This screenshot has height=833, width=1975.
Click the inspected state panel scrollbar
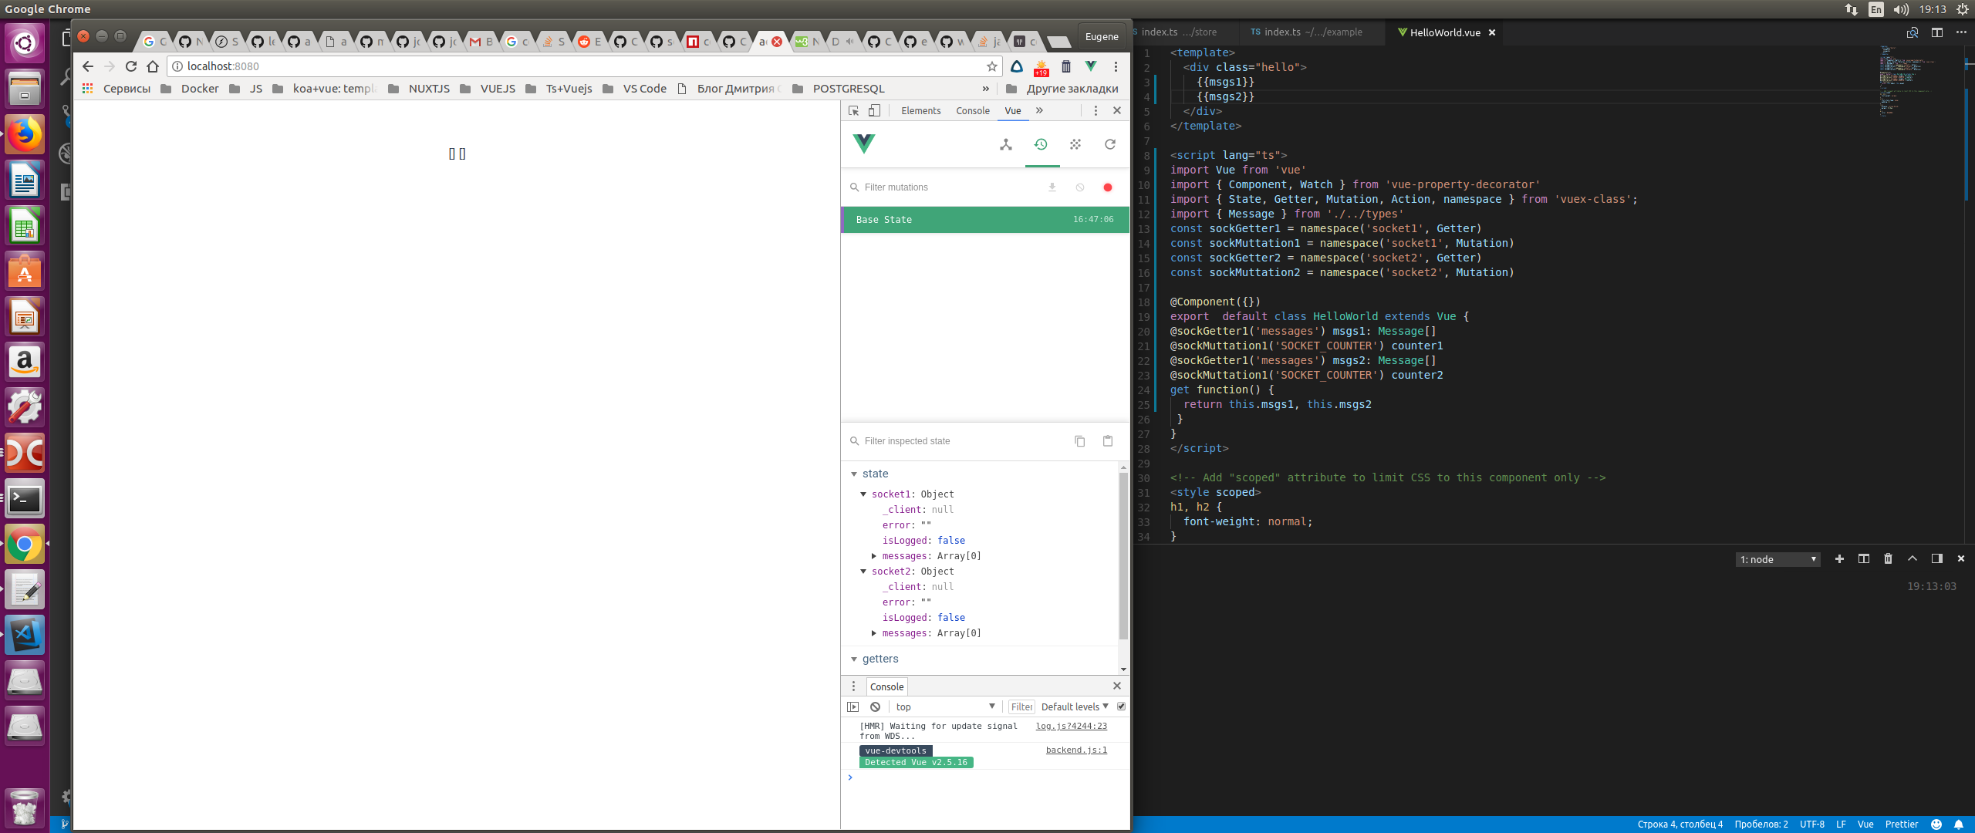(1123, 555)
